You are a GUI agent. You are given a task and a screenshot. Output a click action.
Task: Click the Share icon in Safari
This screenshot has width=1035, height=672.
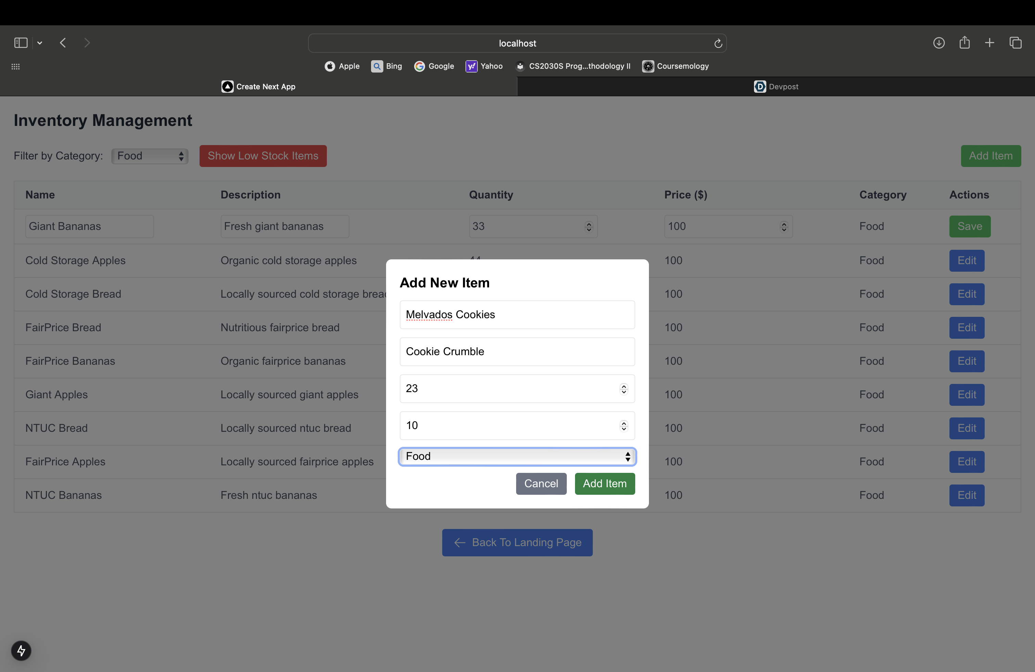click(964, 42)
